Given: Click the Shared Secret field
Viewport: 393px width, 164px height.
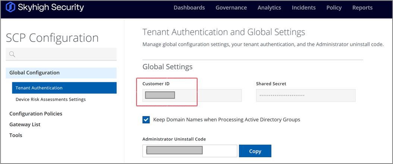Looking at the screenshot, I should (x=305, y=95).
